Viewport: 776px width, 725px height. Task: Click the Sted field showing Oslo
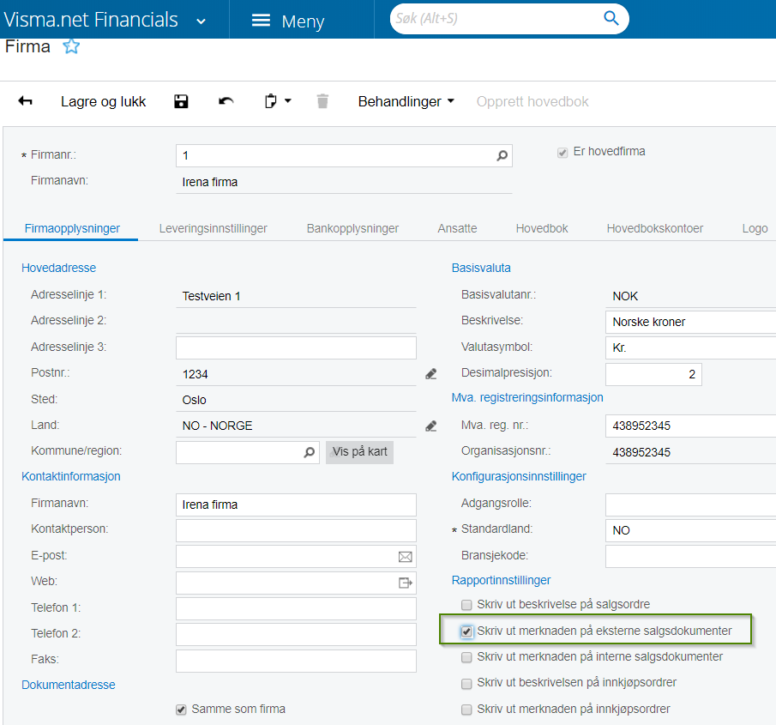(296, 400)
